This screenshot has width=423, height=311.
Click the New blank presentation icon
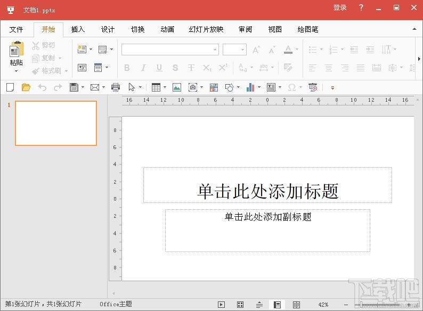click(10, 87)
